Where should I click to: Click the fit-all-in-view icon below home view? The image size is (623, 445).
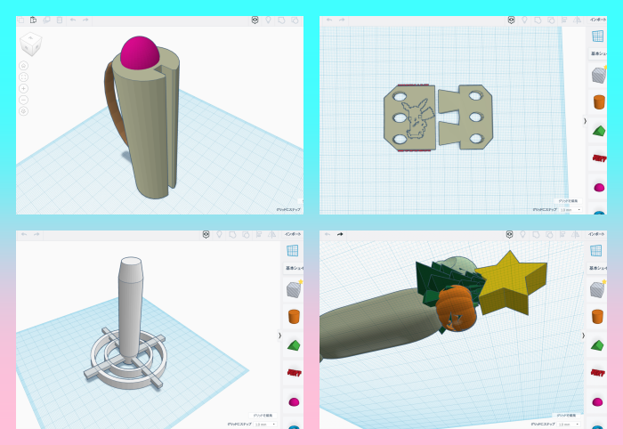pyautogui.click(x=23, y=77)
